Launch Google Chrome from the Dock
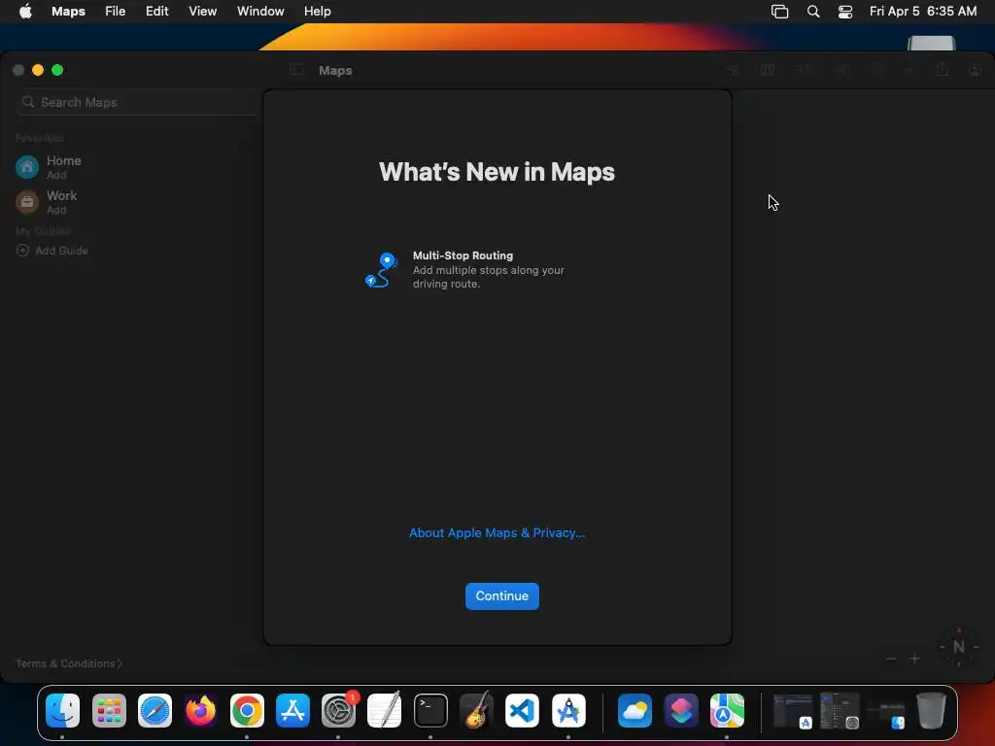Screen dimensions: 995x746 [247, 710]
